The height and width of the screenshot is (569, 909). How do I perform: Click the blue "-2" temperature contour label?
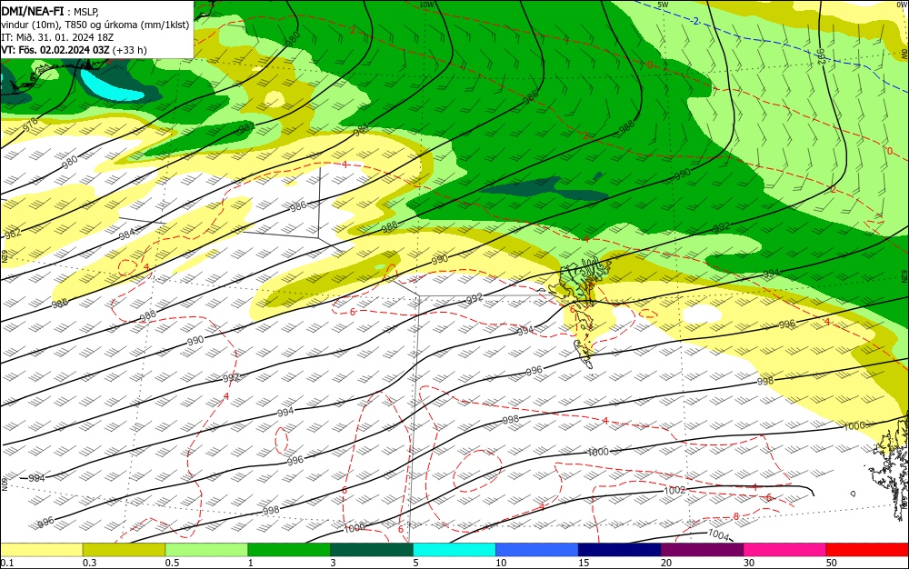(695, 22)
